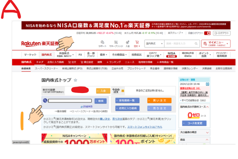Open the NISA口座数 No.1 top banner

(x=126, y=25)
